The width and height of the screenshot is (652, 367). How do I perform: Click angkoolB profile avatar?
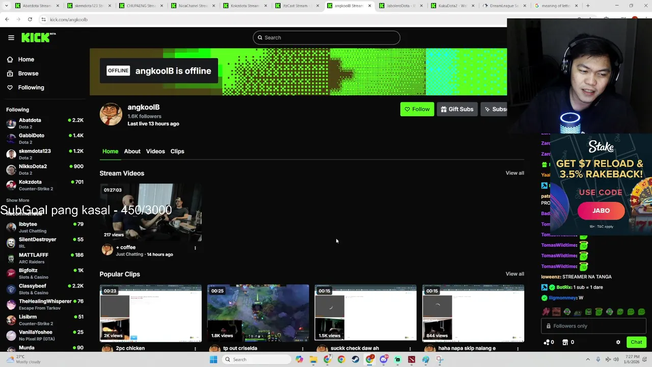(111, 114)
